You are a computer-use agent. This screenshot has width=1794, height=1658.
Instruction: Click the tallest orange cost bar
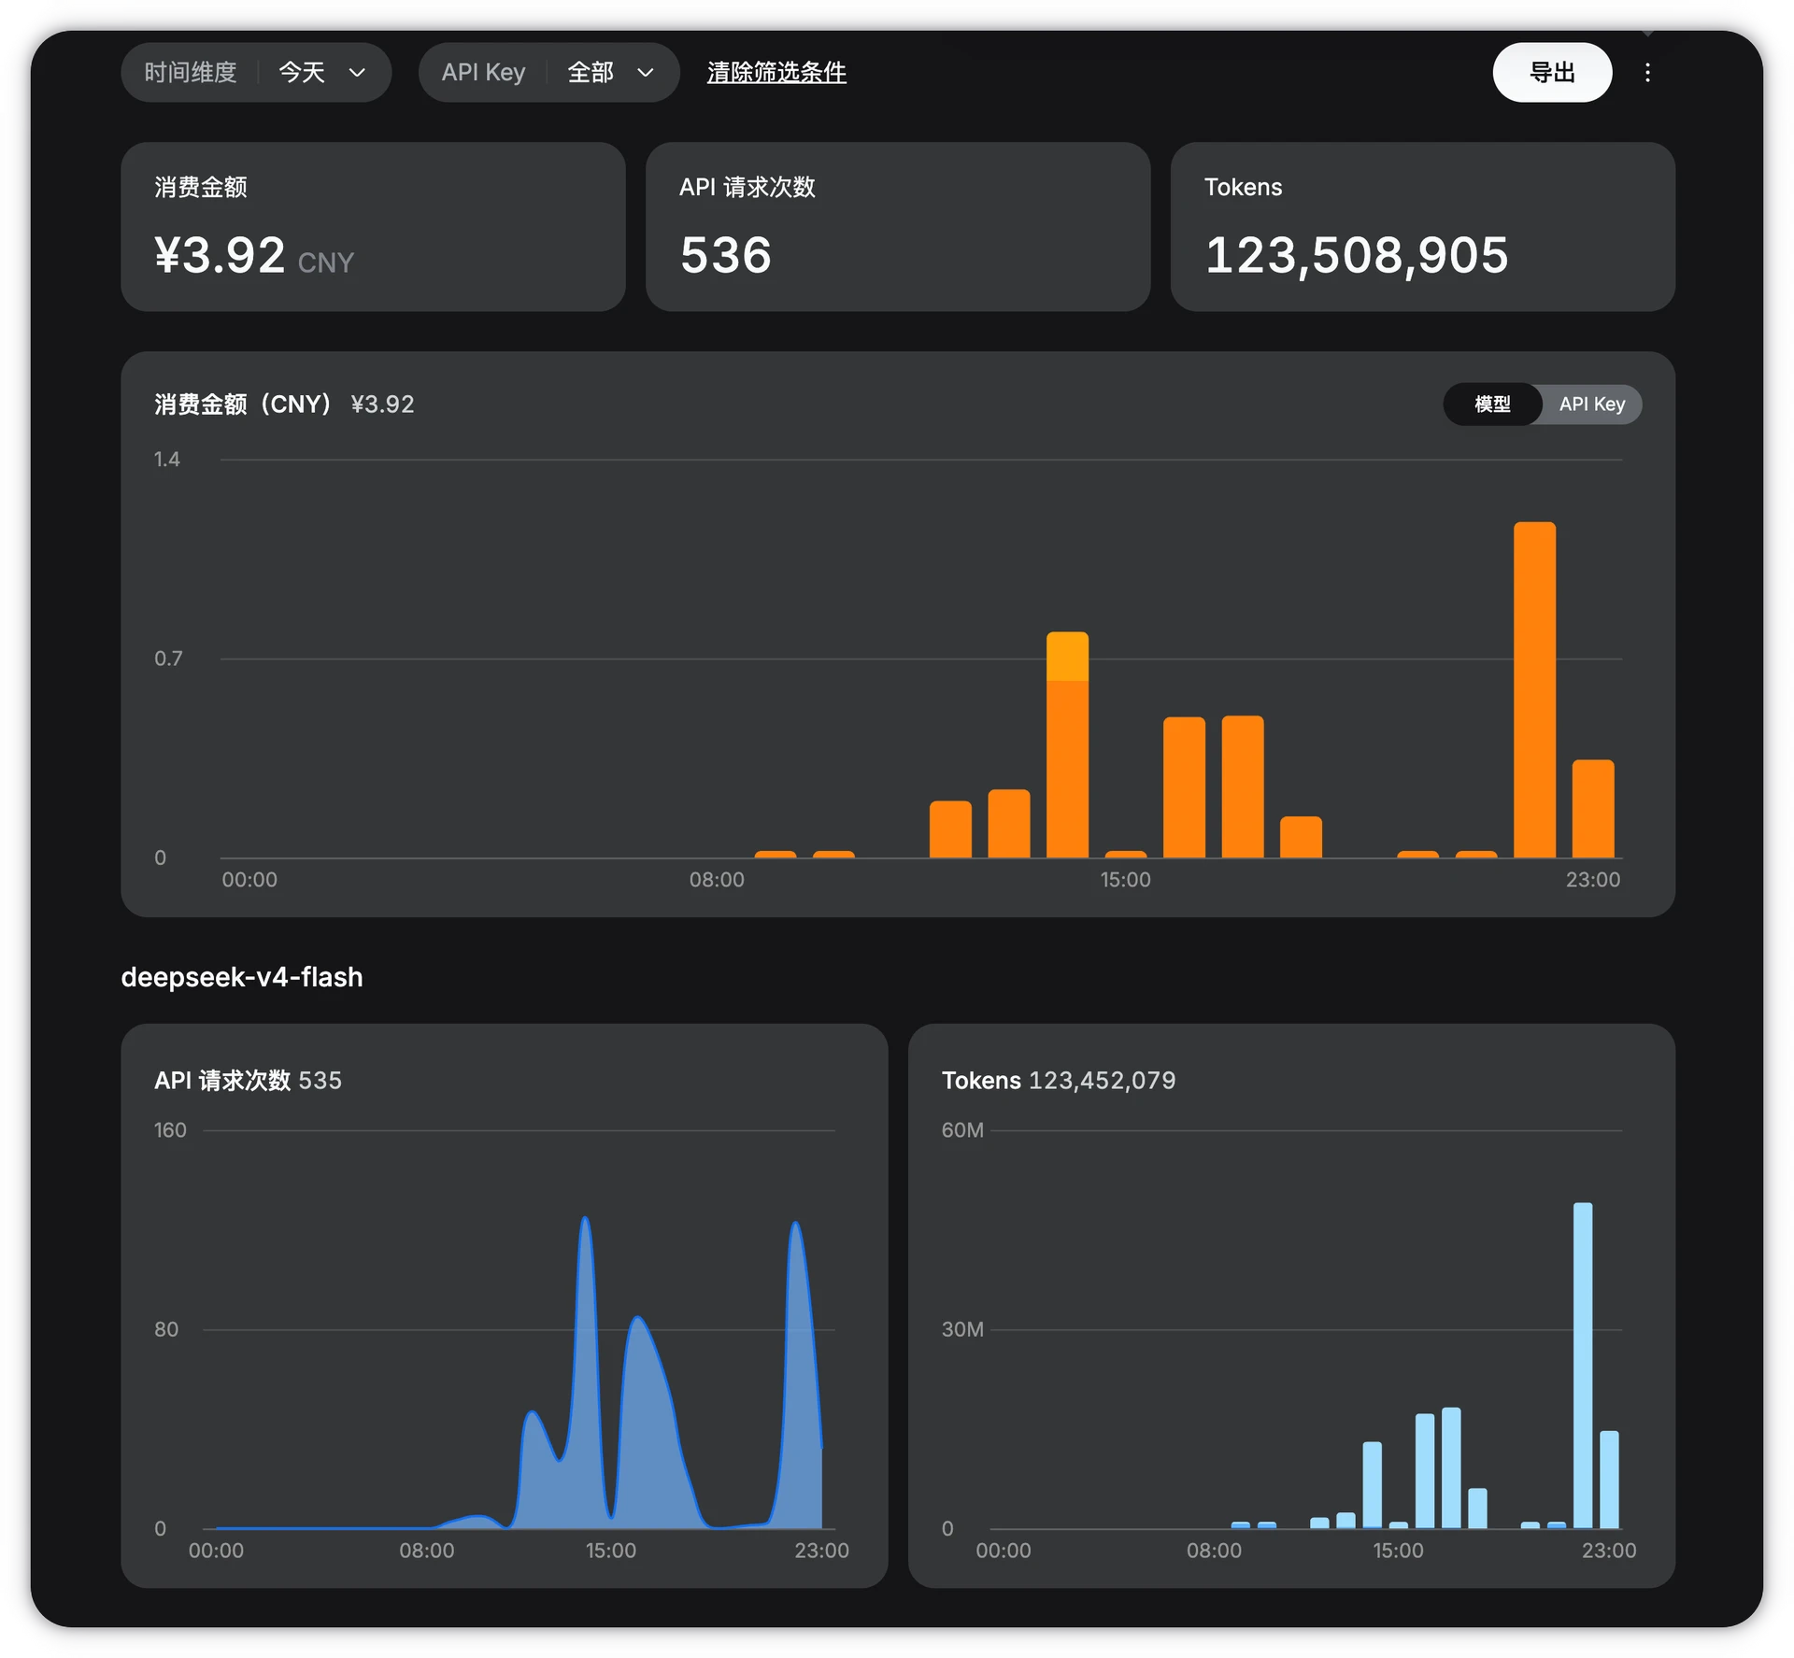[x=1534, y=689]
